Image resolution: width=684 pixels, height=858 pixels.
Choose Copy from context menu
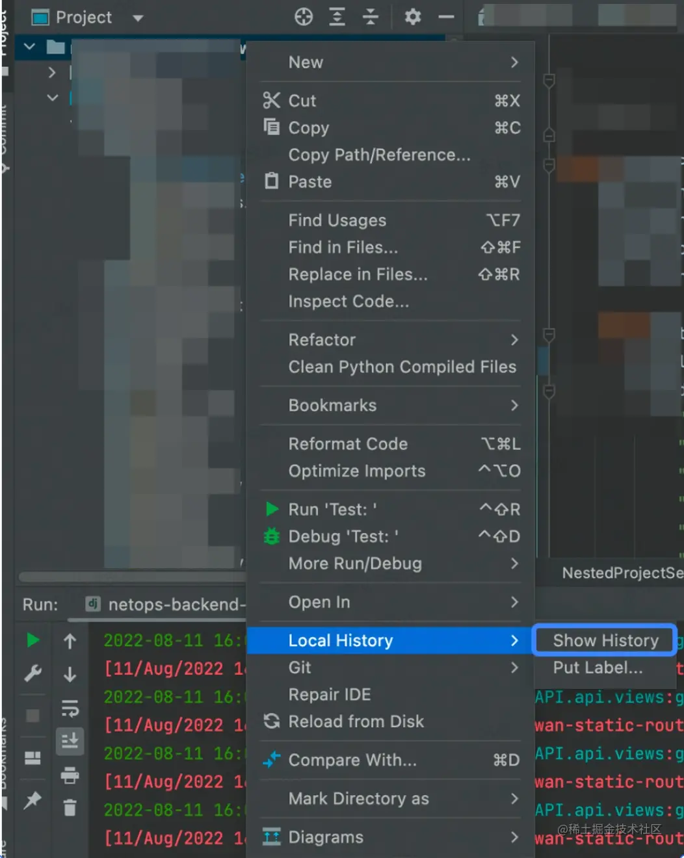390,128
